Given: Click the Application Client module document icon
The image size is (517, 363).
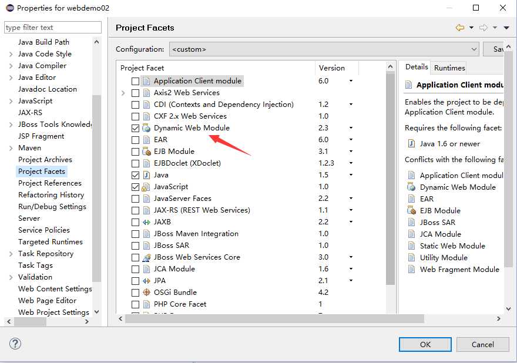Looking at the screenshot, I should tap(146, 81).
